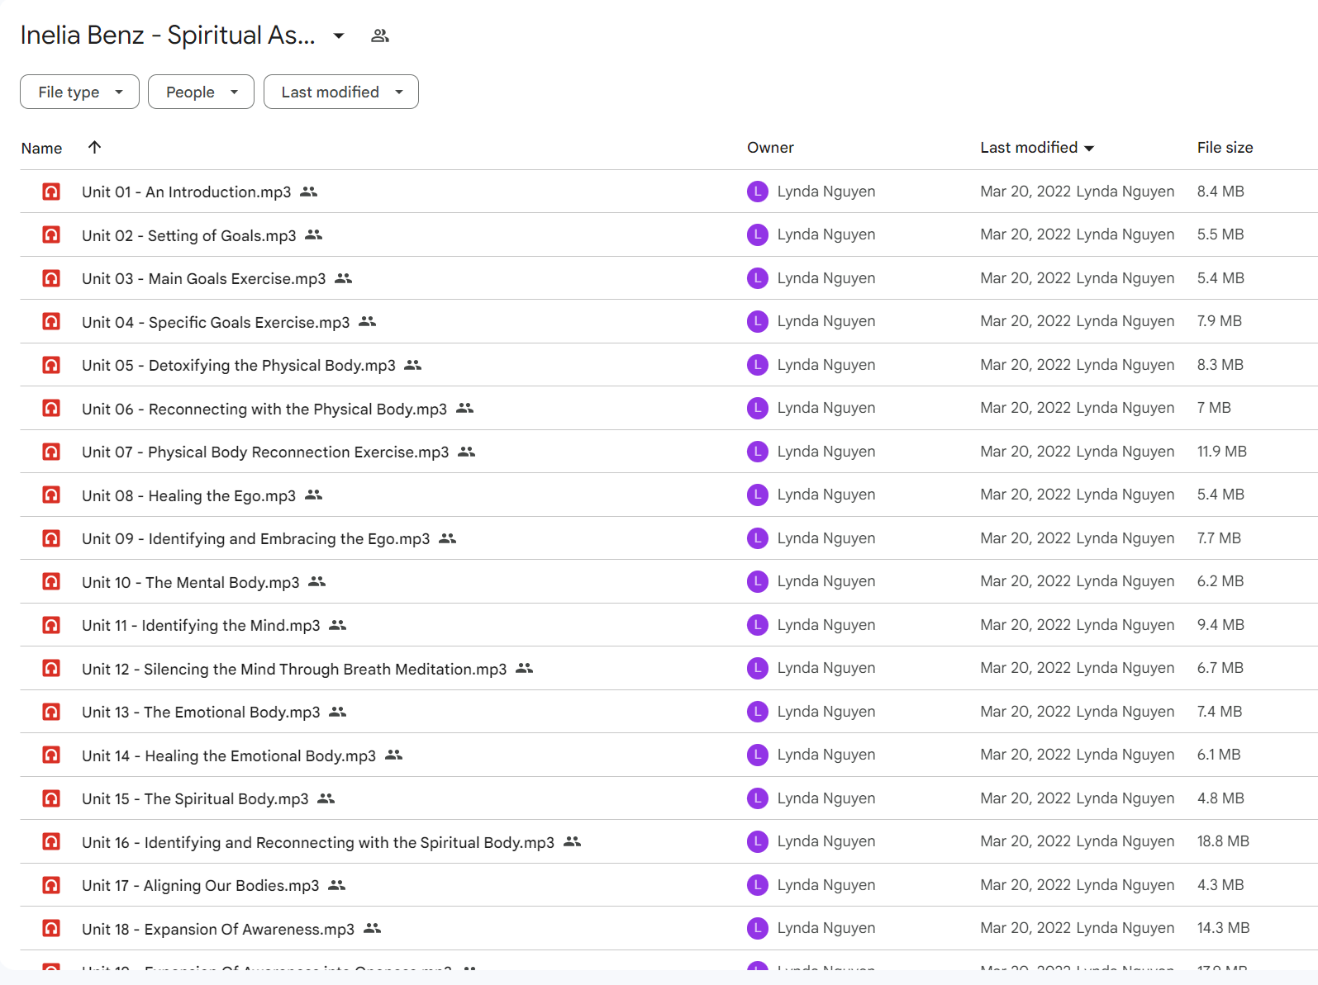This screenshot has height=985, width=1318.
Task: Select Unit 10 - The Mental Body.mp3
Action: (190, 582)
